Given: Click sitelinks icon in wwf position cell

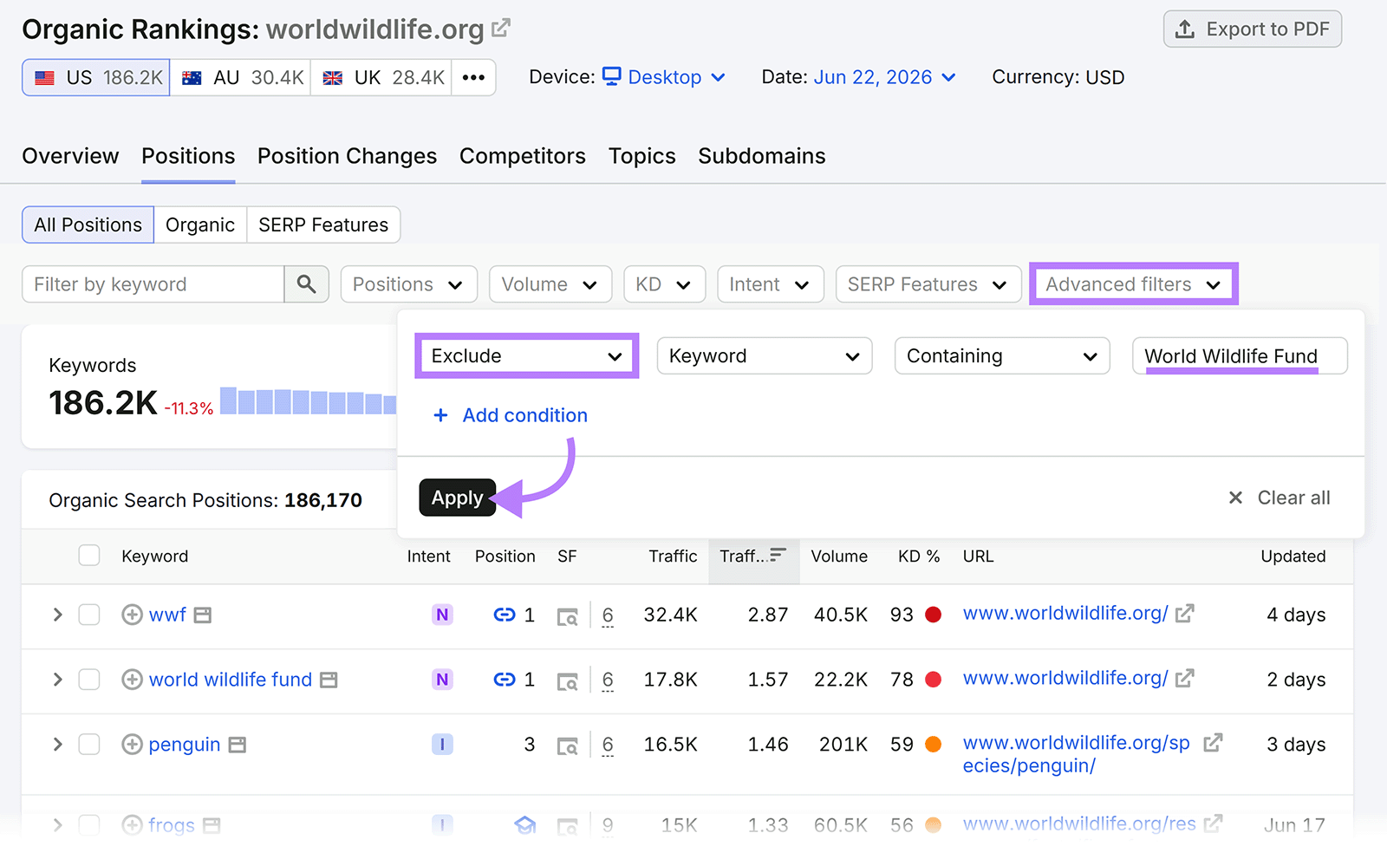Looking at the screenshot, I should 505,615.
